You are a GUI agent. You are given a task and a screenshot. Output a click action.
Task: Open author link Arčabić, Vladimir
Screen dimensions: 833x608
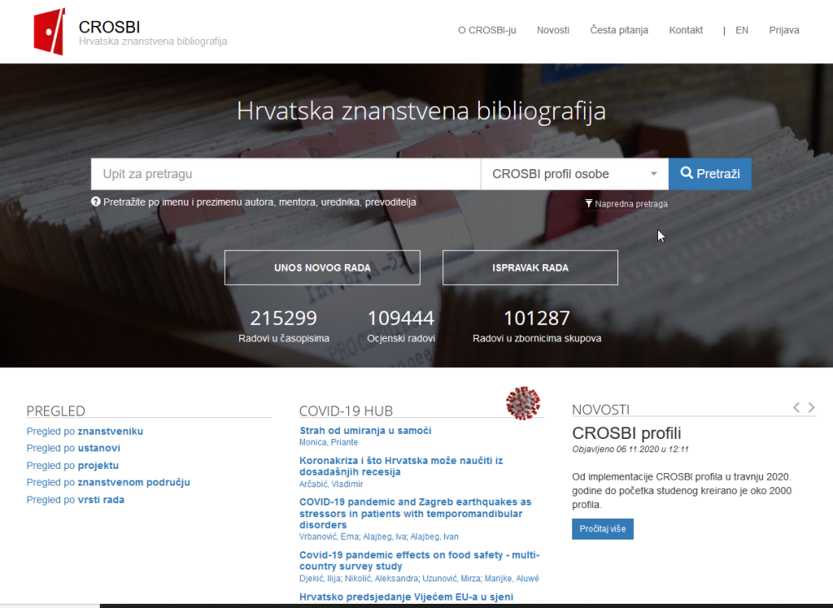click(331, 484)
